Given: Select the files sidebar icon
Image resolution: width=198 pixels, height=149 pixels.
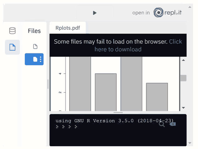Looking at the screenshot, I should click(12, 47).
